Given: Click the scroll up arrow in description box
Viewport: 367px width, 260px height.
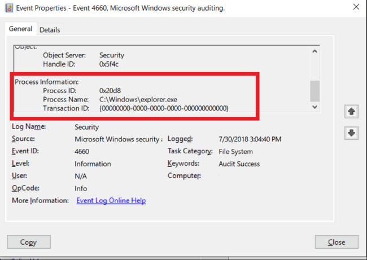Looking at the screenshot, I should [x=315, y=51].
